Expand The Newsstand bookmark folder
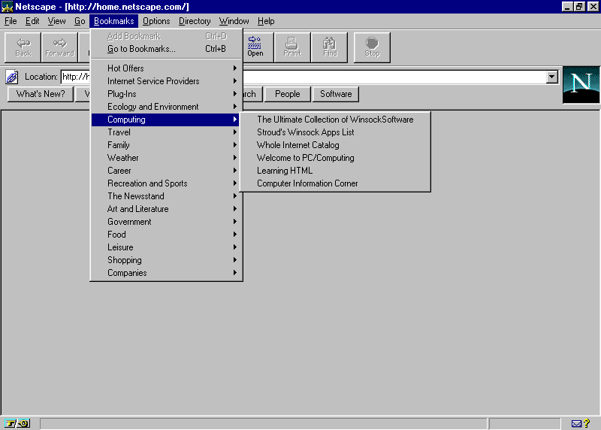This screenshot has width=601, height=430. click(x=167, y=196)
